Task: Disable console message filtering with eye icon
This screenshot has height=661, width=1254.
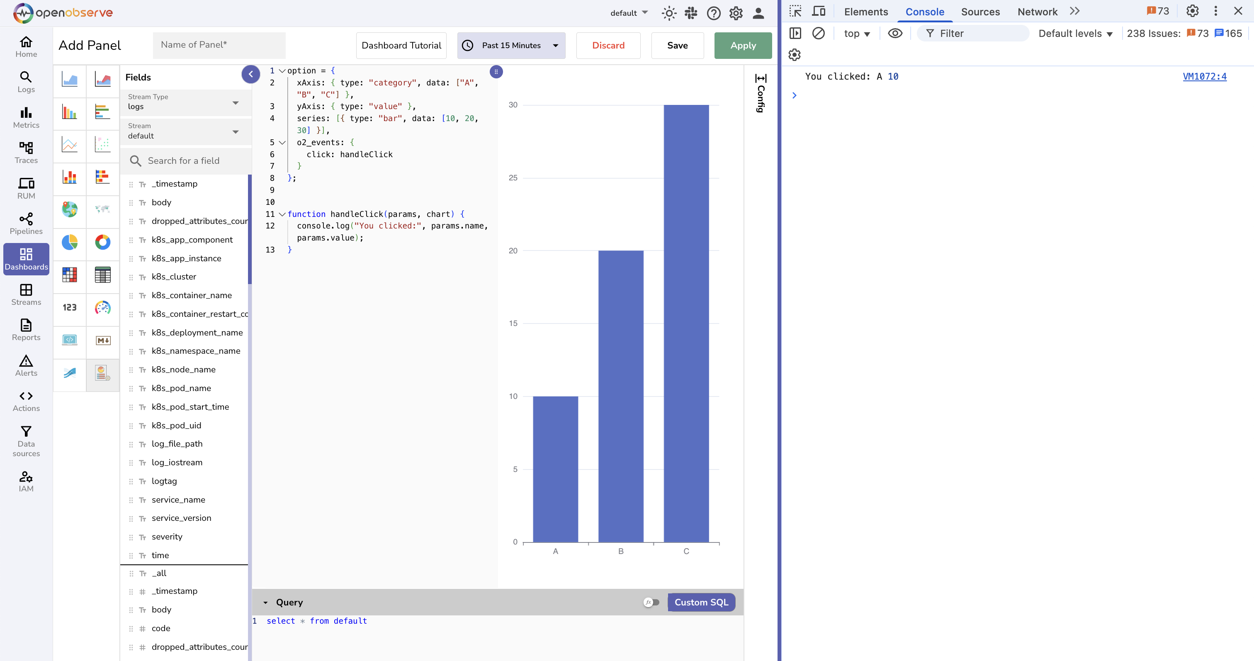Action: click(x=895, y=33)
